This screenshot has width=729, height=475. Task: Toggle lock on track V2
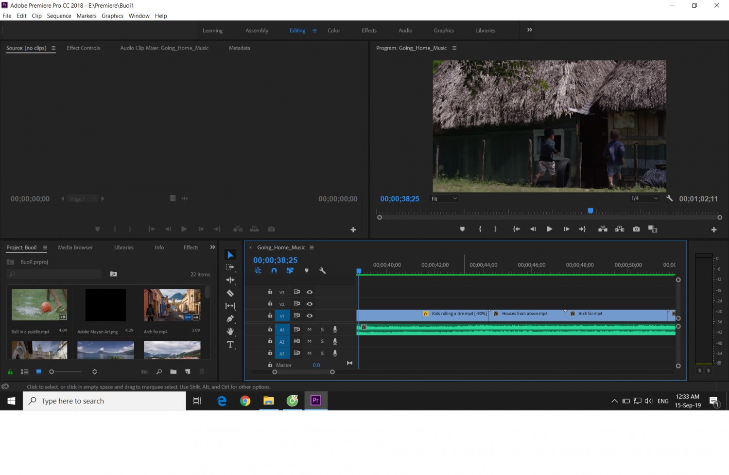point(270,304)
